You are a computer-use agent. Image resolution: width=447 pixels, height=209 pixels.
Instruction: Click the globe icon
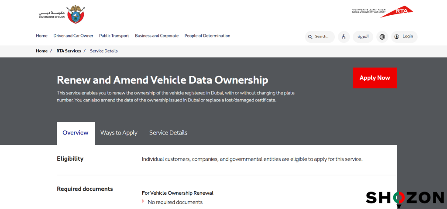(382, 37)
